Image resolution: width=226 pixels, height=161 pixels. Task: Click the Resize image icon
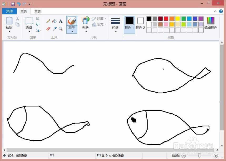[x=37, y=24]
